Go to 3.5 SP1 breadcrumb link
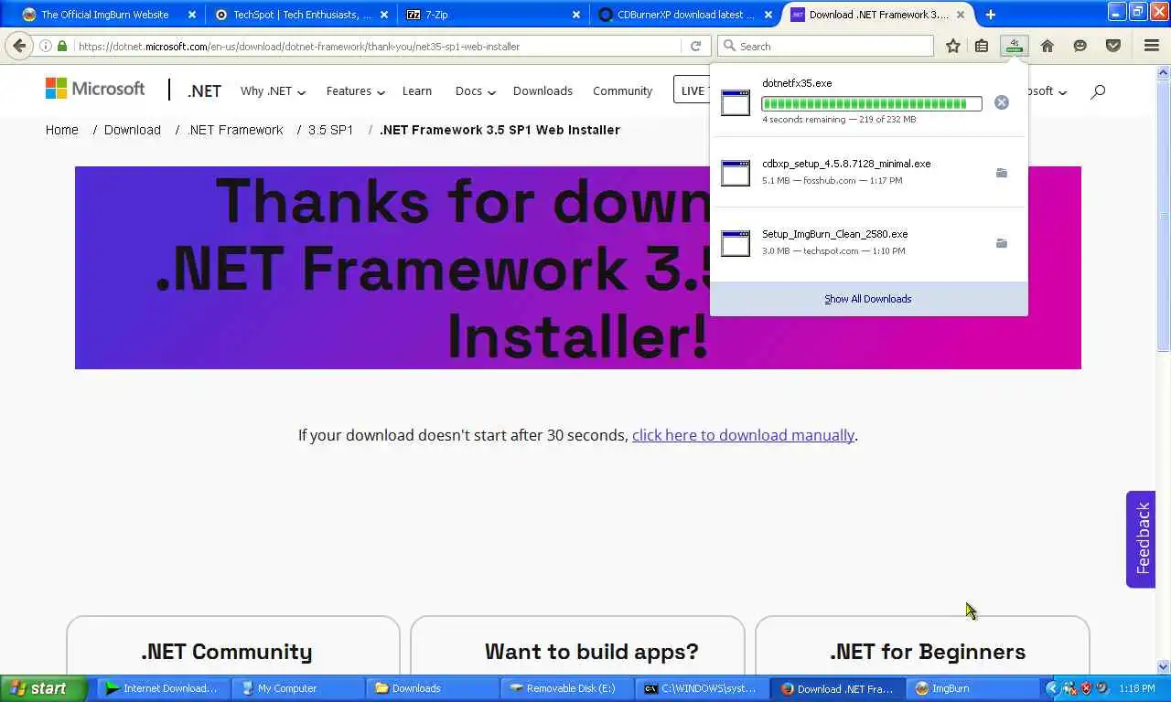This screenshot has width=1171, height=702. pyautogui.click(x=330, y=130)
